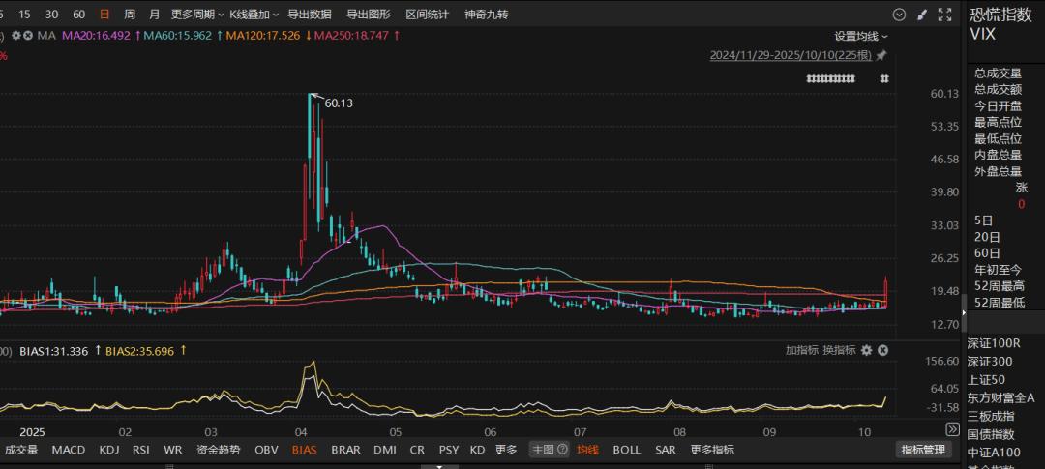Click the MA20:16.492 value label

pos(96,36)
